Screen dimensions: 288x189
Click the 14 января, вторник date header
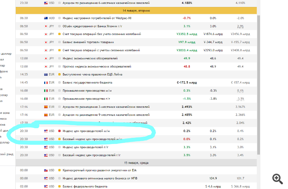[136, 11]
